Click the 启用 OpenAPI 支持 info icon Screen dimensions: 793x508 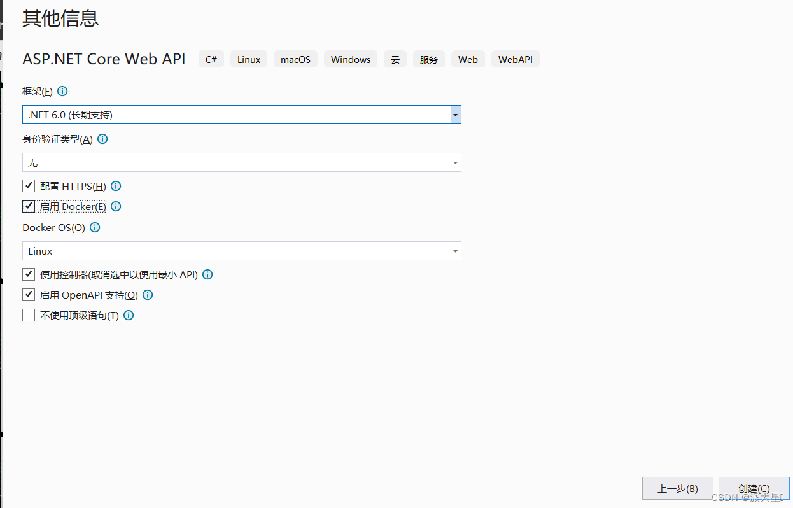click(x=147, y=295)
